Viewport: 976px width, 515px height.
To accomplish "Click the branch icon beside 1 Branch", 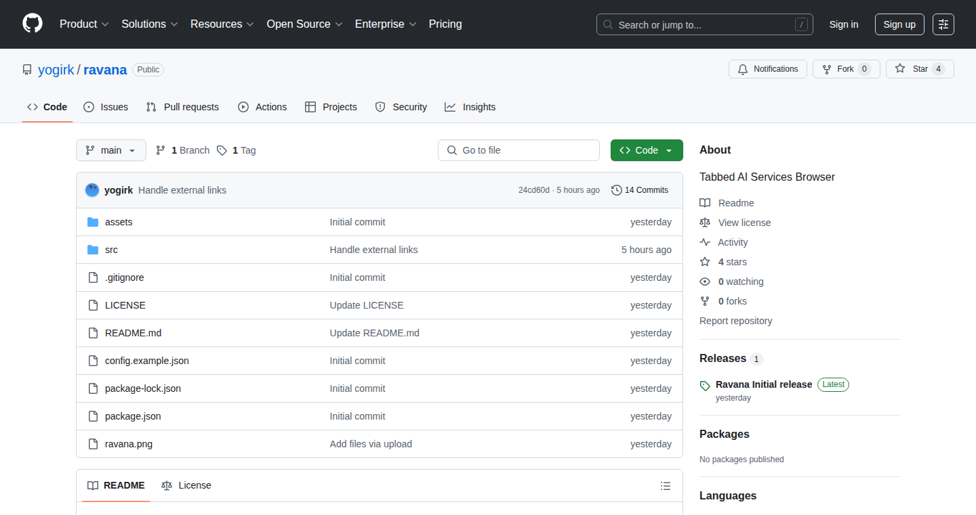I will tap(161, 150).
